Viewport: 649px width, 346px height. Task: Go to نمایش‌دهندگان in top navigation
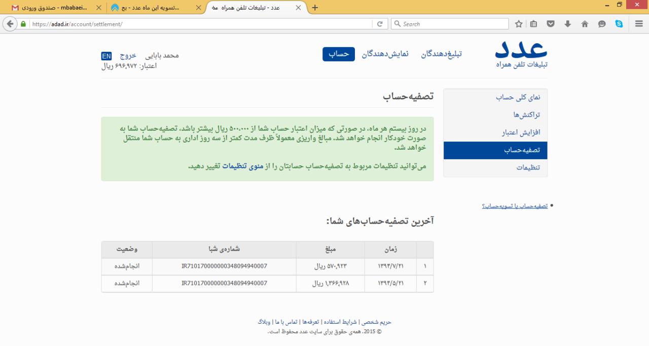pos(385,54)
